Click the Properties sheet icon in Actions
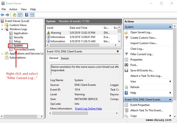The height and width of the screenshot is (123, 177). [126, 60]
